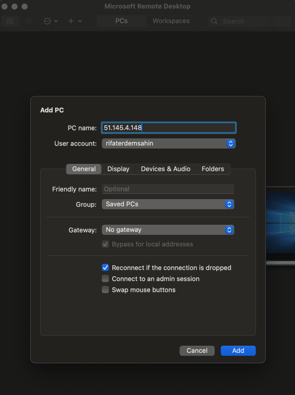Viewport: 295px width, 395px height.
Task: Open the plus add menu in toolbar
Action: (75, 21)
